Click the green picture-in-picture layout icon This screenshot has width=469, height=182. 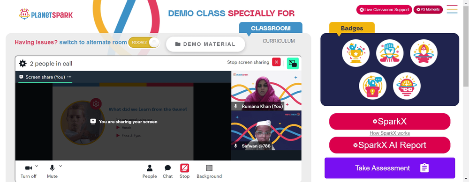point(293,63)
